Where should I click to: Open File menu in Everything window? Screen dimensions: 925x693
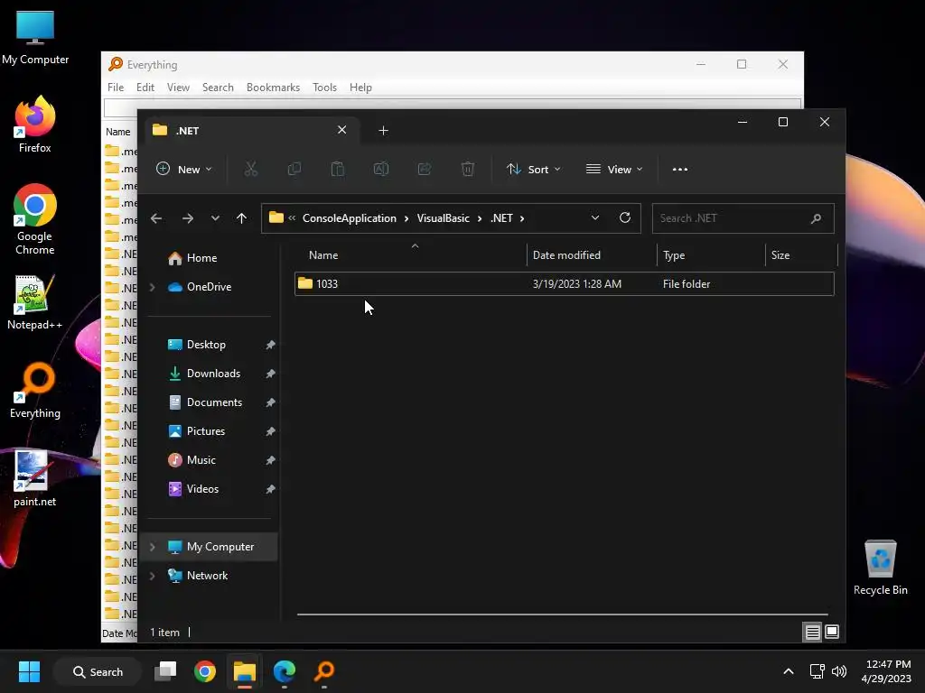coord(116,88)
